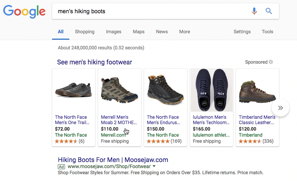Click the star rating with (6) reviews

(x=70, y=141)
